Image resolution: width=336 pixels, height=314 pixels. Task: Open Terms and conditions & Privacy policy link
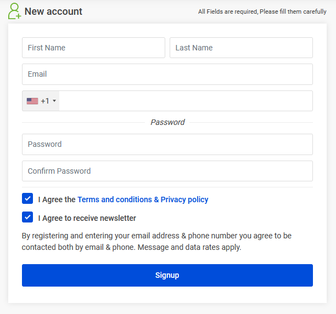click(x=143, y=199)
